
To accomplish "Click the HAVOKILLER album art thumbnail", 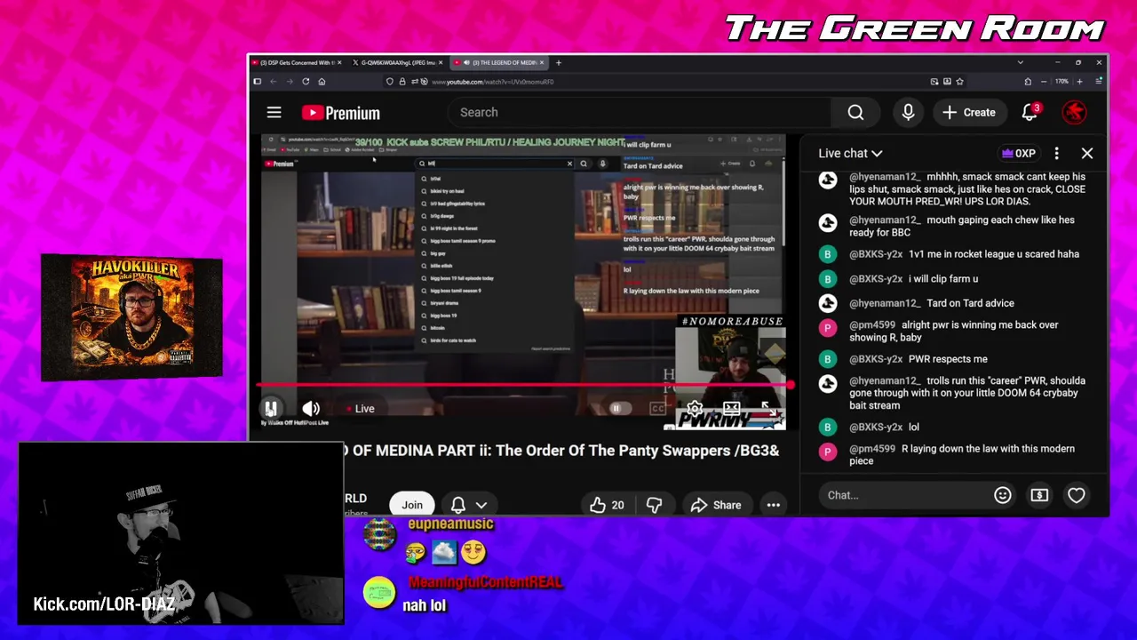I will point(131,317).
